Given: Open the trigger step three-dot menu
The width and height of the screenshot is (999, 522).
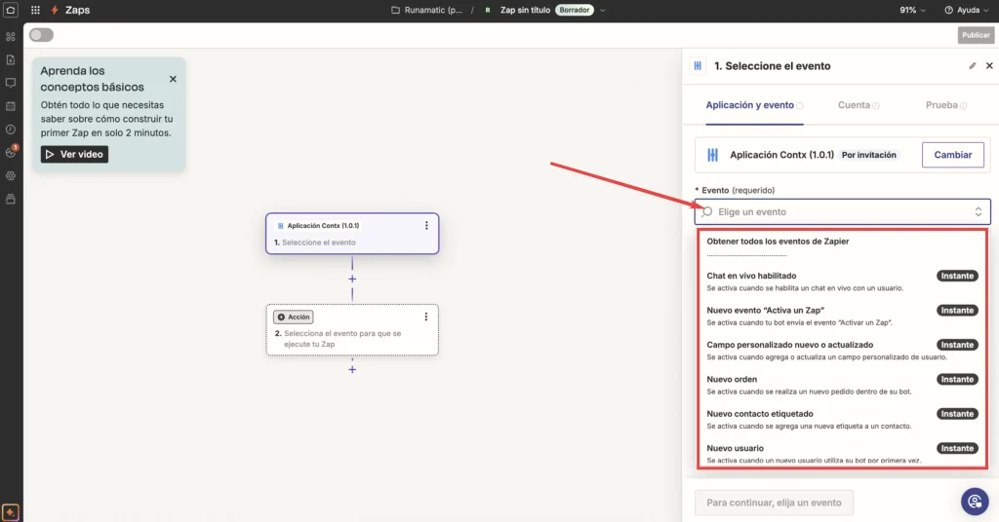Looking at the screenshot, I should tap(427, 226).
